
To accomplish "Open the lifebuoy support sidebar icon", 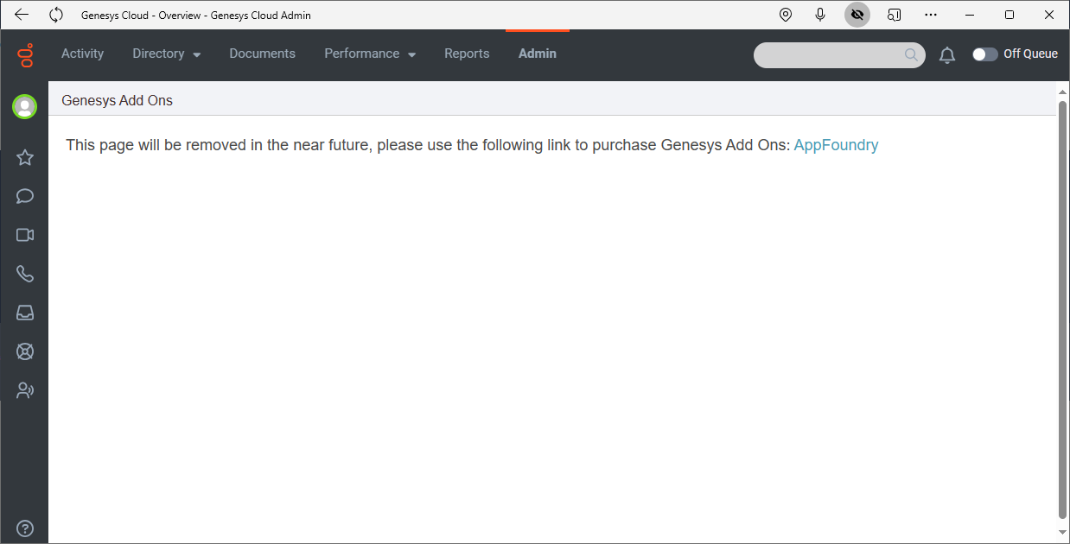I will [25, 351].
